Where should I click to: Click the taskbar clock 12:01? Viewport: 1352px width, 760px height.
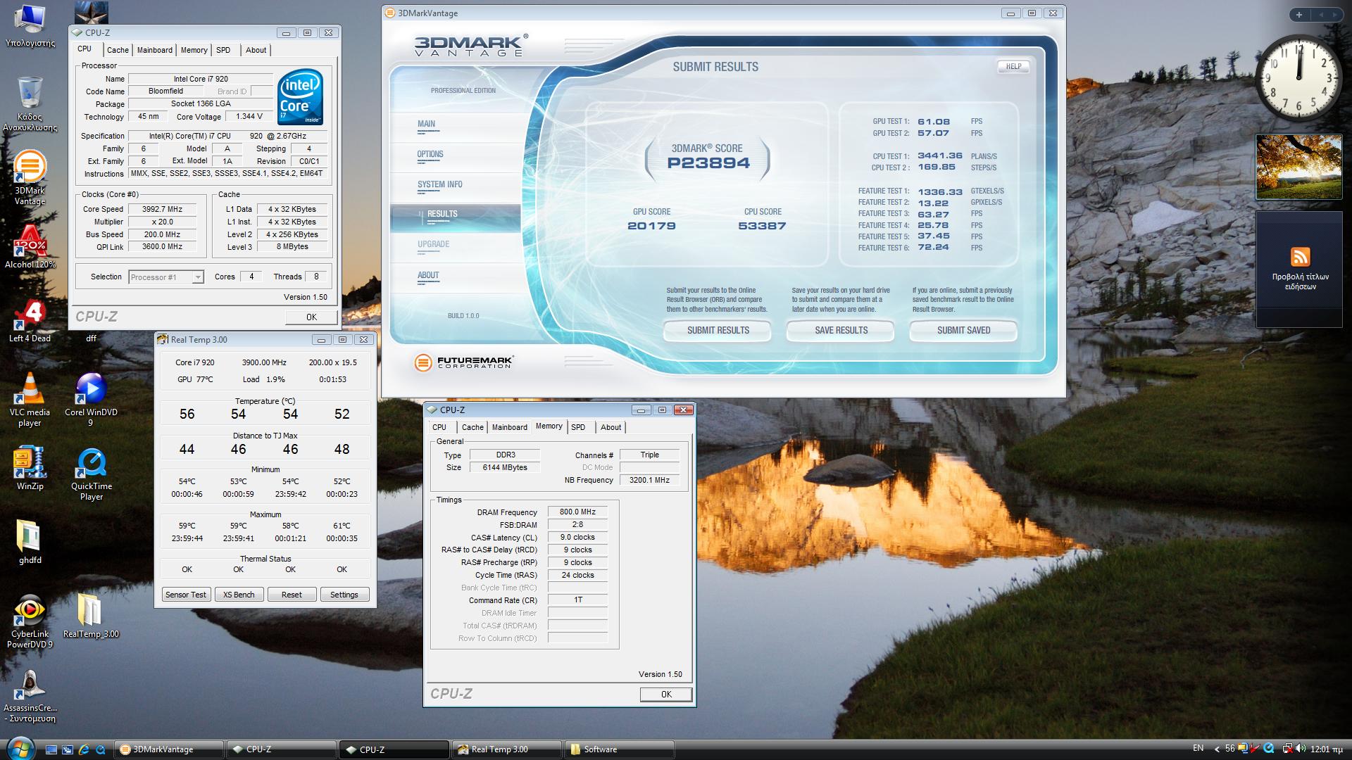(1325, 749)
